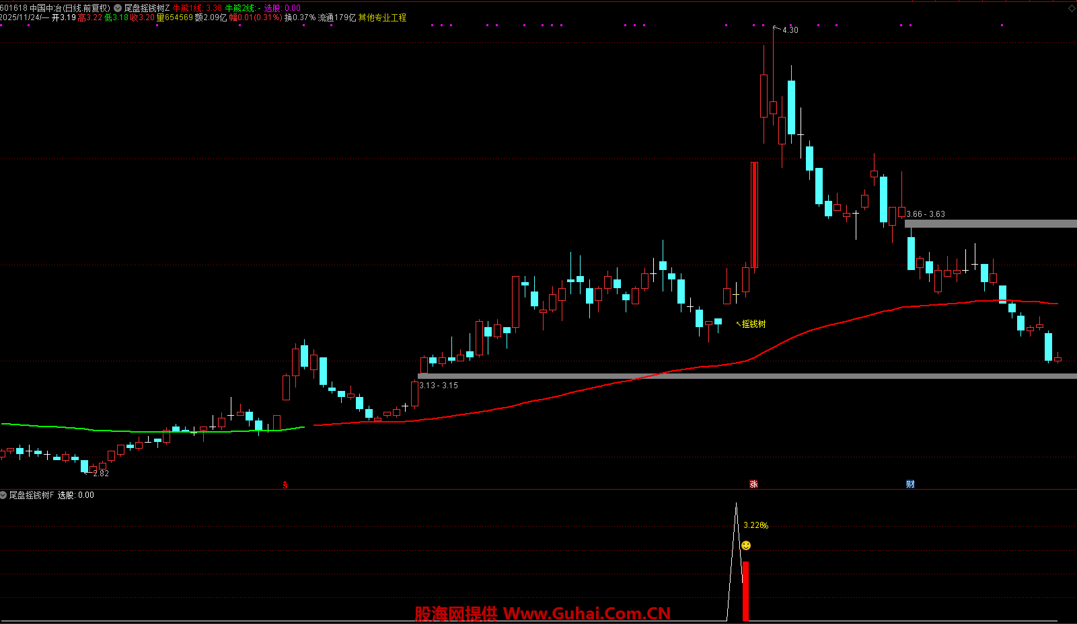Click the 摇钱树 signal label on chart
The width and height of the screenshot is (1077, 624).
tap(753, 324)
